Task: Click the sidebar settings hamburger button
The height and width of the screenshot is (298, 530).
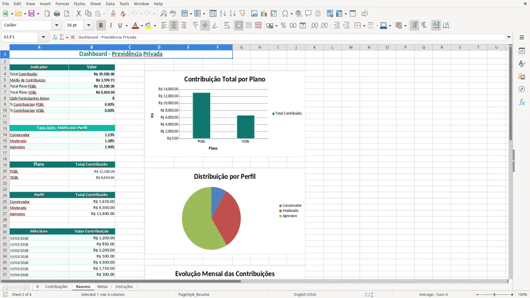Action: coord(522,38)
